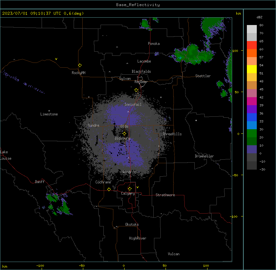The width and height of the screenshot is (276, 270).
Task: Pick the orange swatch between 60 and 57
Action: pos(252,53)
